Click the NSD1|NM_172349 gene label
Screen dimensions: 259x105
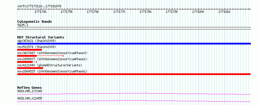pos(30,91)
